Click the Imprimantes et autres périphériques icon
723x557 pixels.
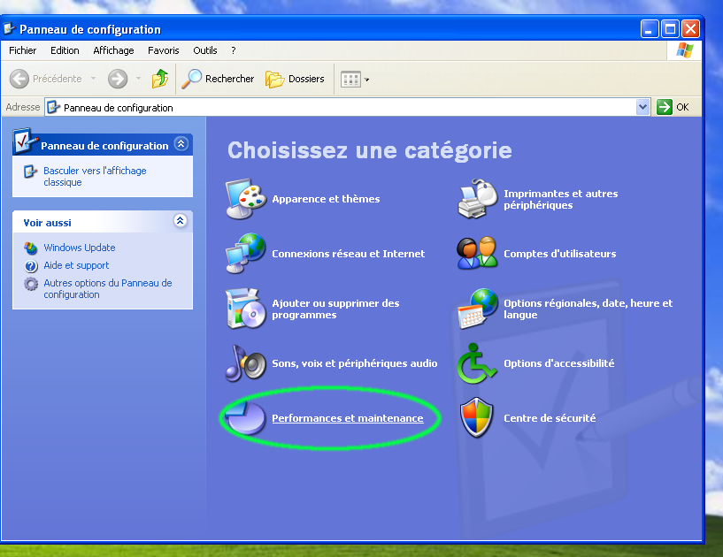[478, 199]
